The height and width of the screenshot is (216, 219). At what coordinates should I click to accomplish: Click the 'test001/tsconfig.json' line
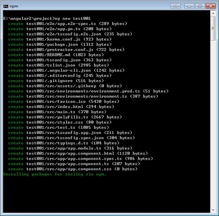click(60, 60)
